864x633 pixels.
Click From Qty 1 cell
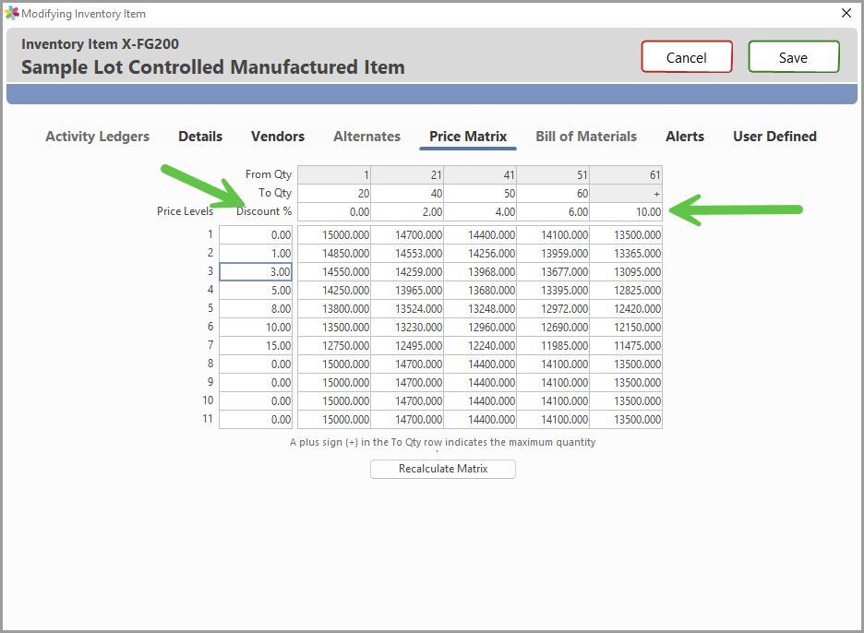334,175
